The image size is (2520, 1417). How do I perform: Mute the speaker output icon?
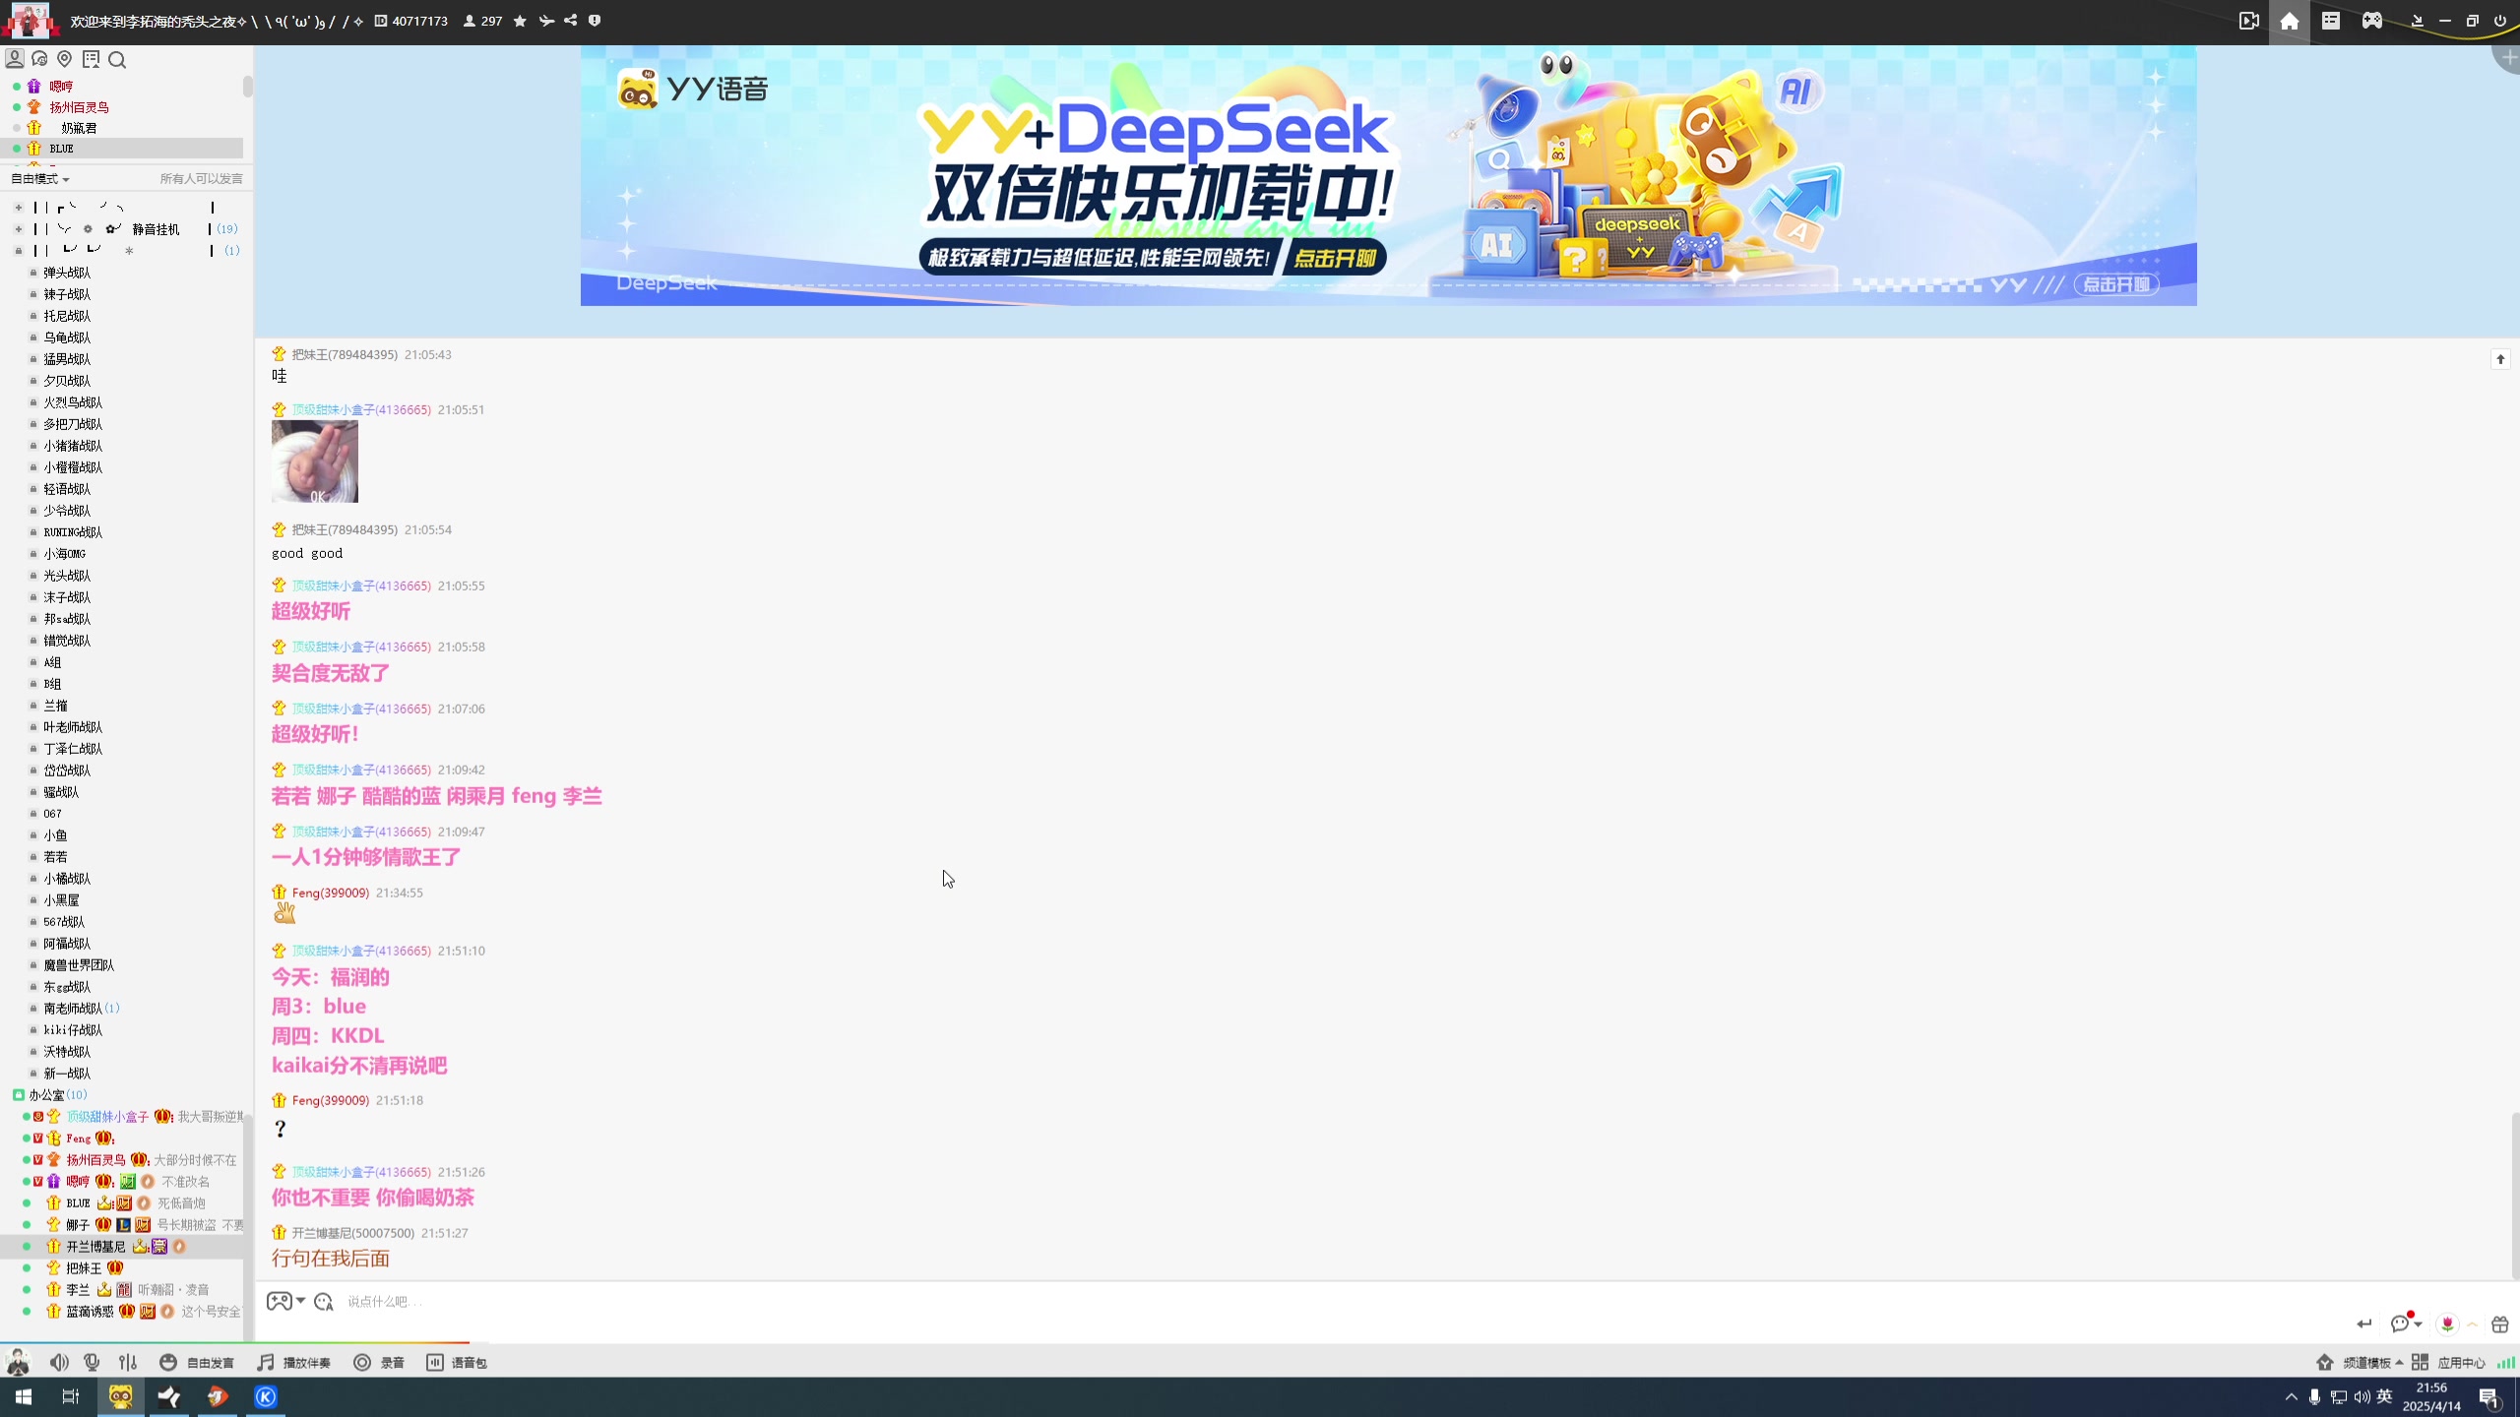[x=59, y=1362]
